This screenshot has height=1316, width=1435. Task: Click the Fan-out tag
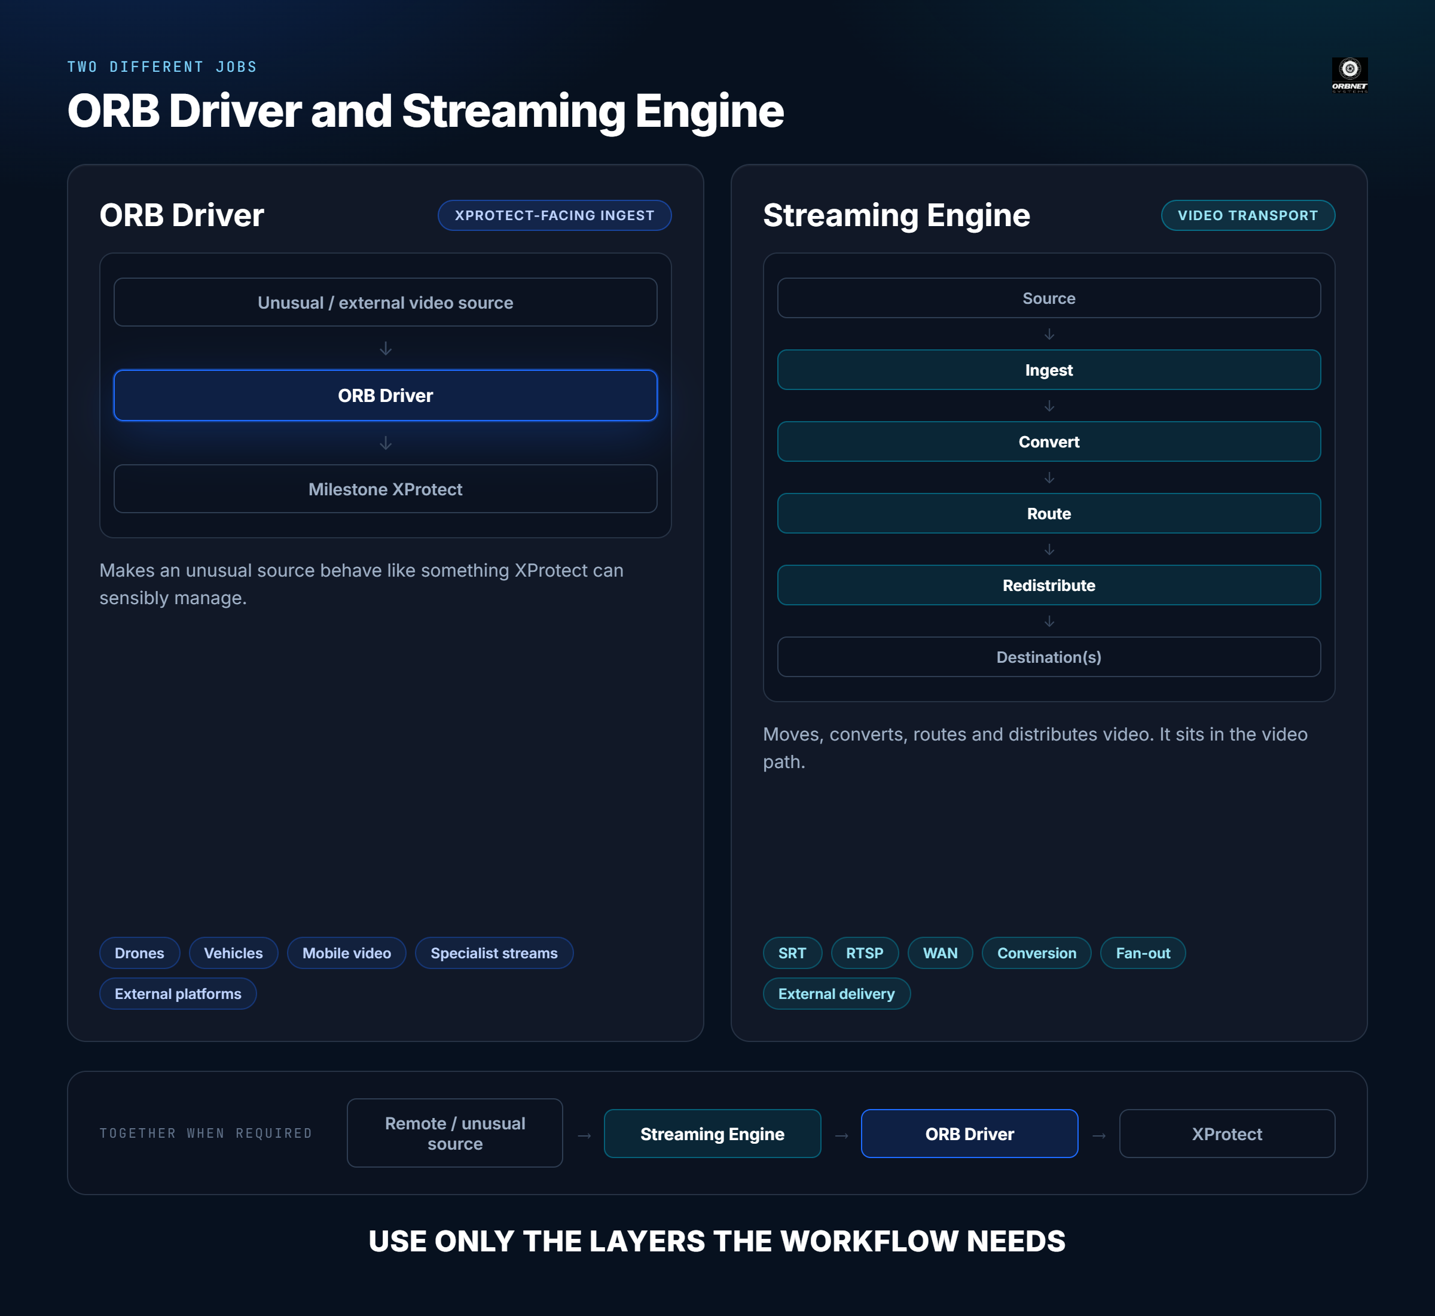(1143, 953)
